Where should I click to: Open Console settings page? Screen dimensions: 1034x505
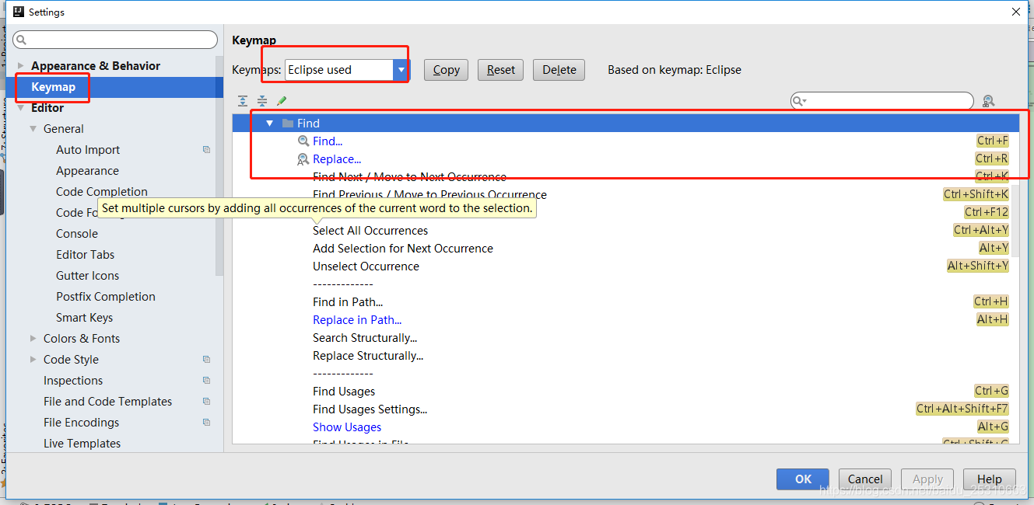click(77, 234)
